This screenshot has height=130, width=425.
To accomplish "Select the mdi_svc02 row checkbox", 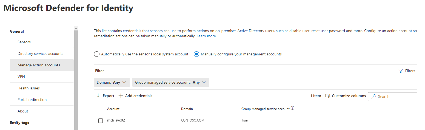I will pyautogui.click(x=101, y=121).
